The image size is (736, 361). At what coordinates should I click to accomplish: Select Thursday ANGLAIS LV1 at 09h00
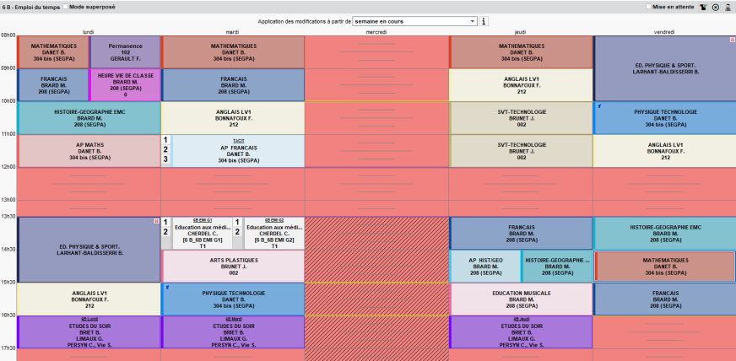click(x=521, y=85)
